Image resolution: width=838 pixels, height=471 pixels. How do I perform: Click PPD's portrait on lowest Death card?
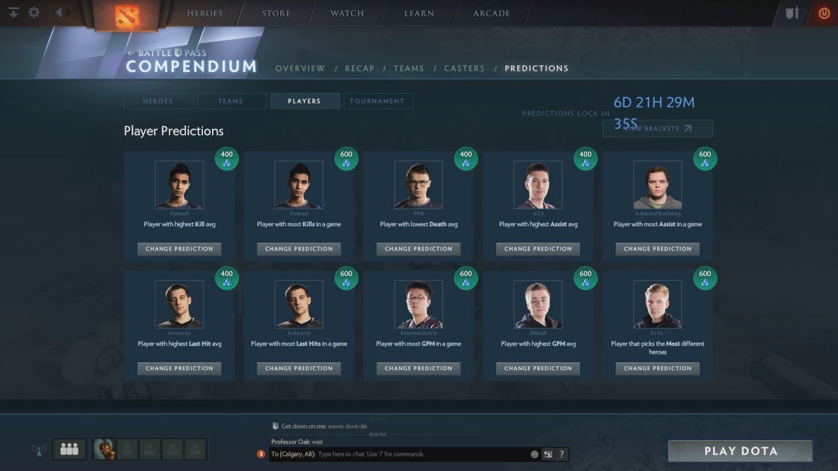pyautogui.click(x=418, y=185)
